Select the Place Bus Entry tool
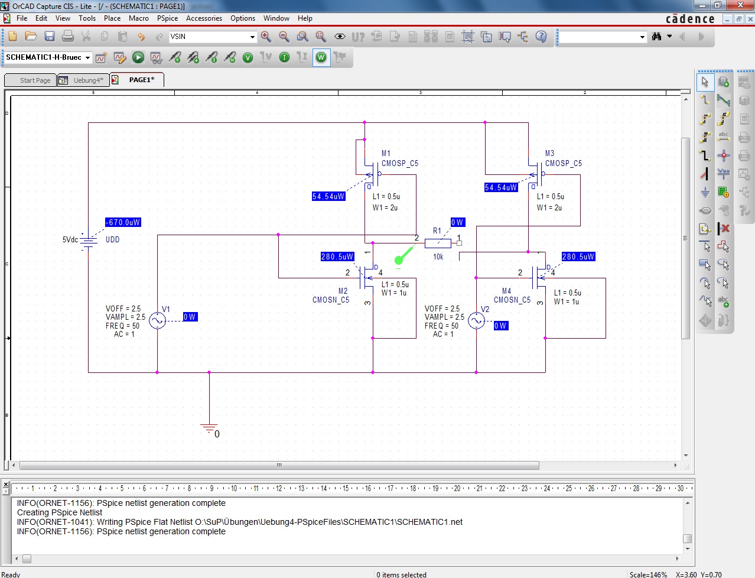This screenshot has width=755, height=578. coord(705,174)
